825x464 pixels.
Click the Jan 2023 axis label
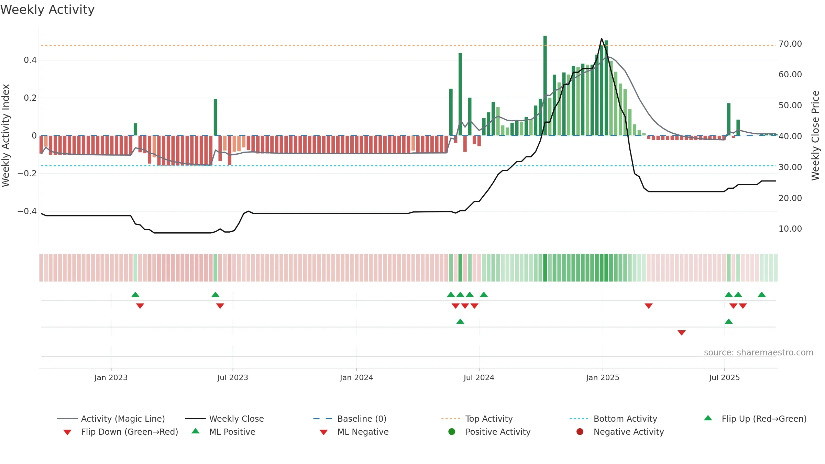tap(111, 377)
